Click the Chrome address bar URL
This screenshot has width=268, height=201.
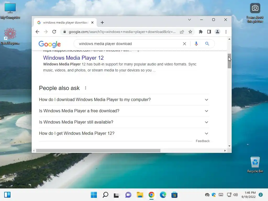tap(122, 32)
